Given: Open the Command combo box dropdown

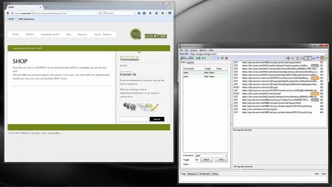Looking at the screenshot, I should pos(226,156).
